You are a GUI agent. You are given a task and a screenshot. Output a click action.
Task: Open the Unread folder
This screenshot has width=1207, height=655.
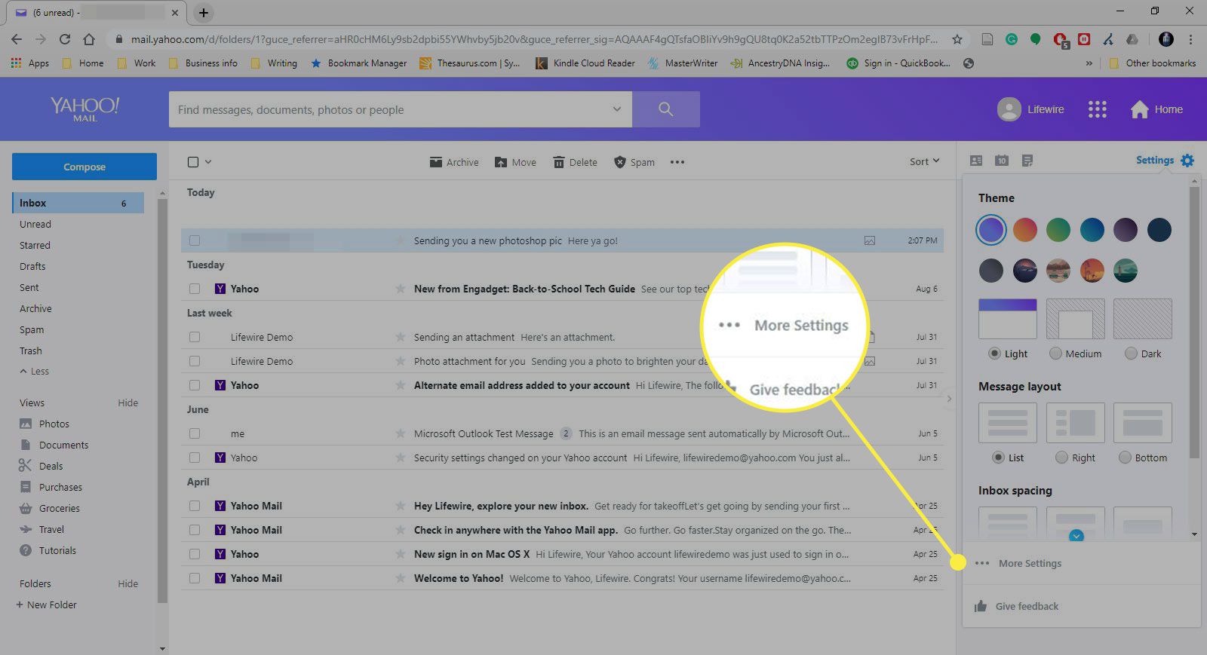35,224
